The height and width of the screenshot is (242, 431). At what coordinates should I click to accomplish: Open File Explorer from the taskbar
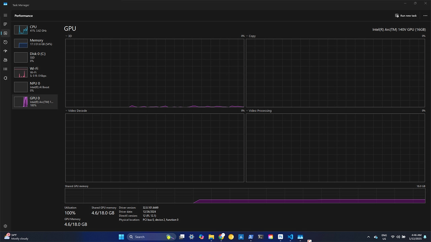pos(211,237)
